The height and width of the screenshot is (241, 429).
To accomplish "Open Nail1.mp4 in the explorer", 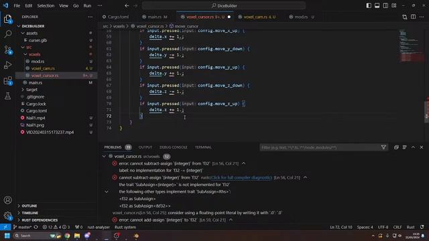I will [x=36, y=118].
